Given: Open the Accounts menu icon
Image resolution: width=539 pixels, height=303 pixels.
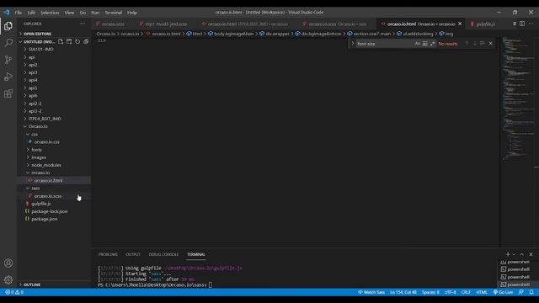Looking at the screenshot, I should coord(8,263).
